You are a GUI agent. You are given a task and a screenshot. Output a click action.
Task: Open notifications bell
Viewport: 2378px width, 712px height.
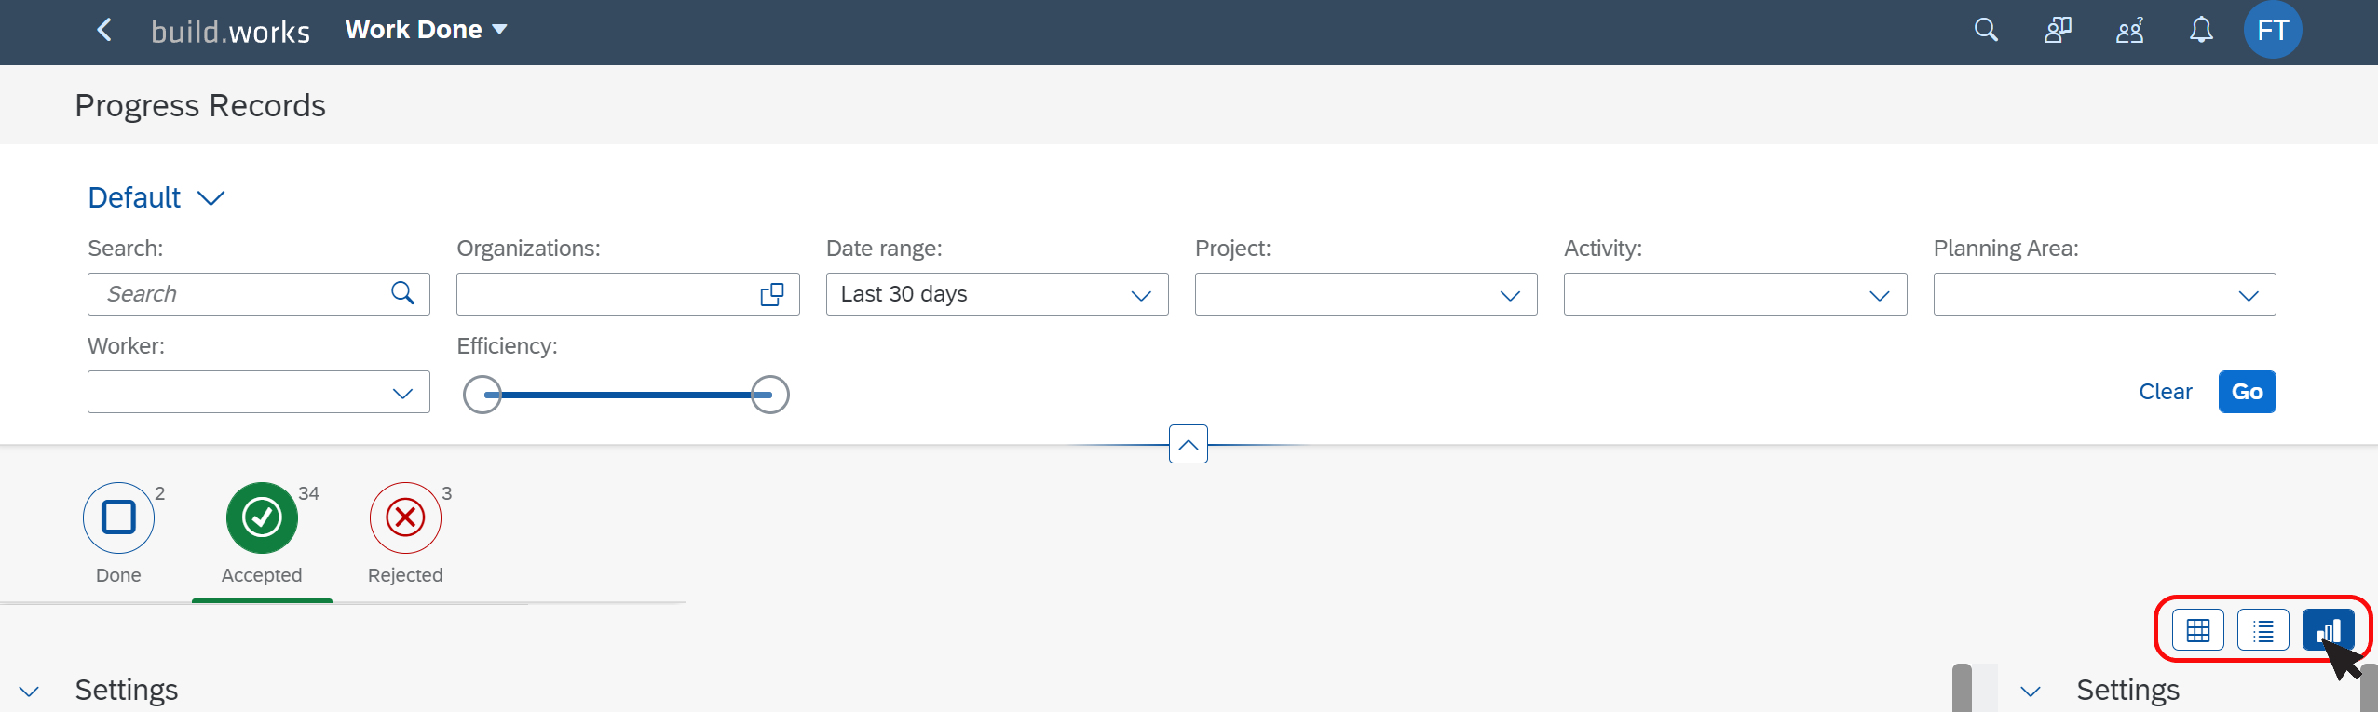pos(2201,30)
